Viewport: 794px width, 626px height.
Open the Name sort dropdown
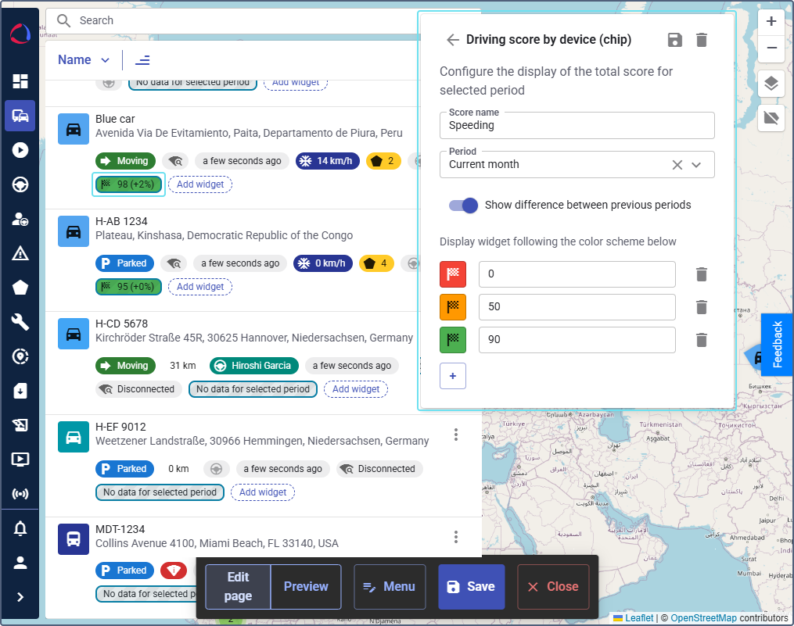coord(84,60)
